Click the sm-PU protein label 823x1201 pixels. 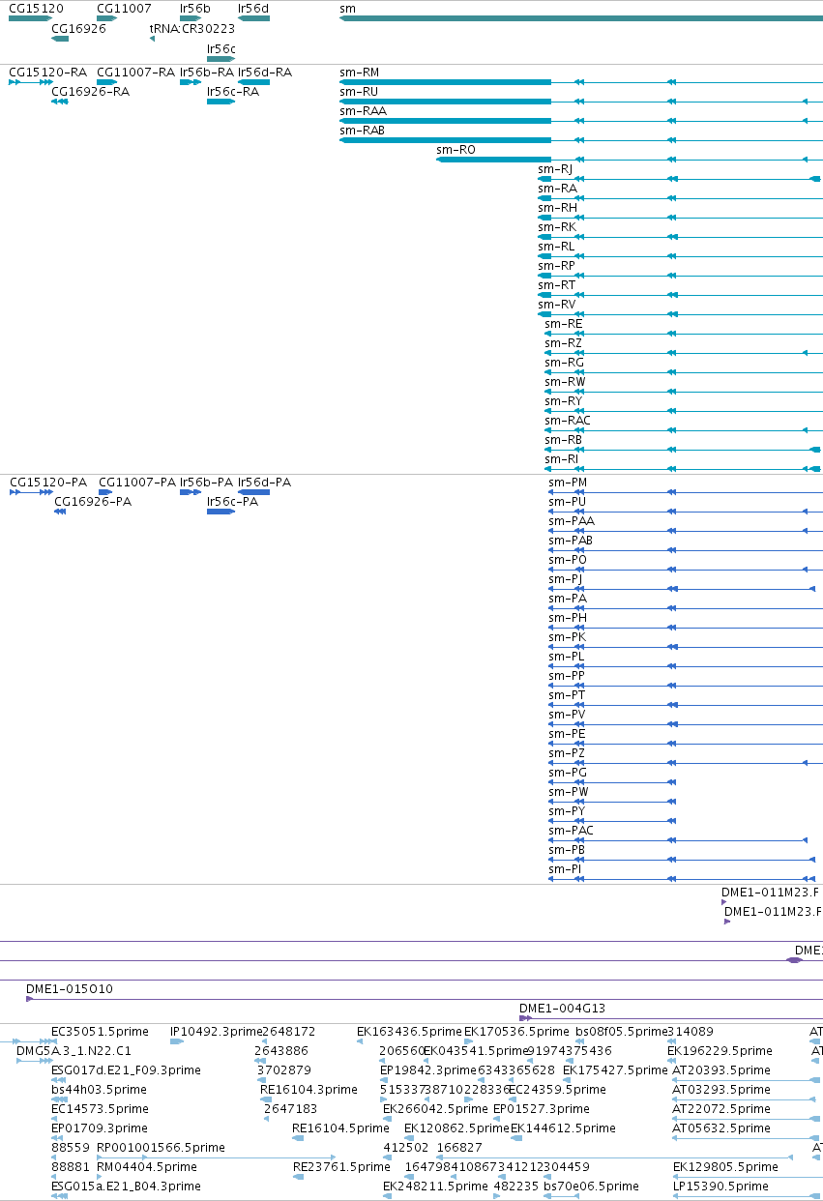click(567, 502)
